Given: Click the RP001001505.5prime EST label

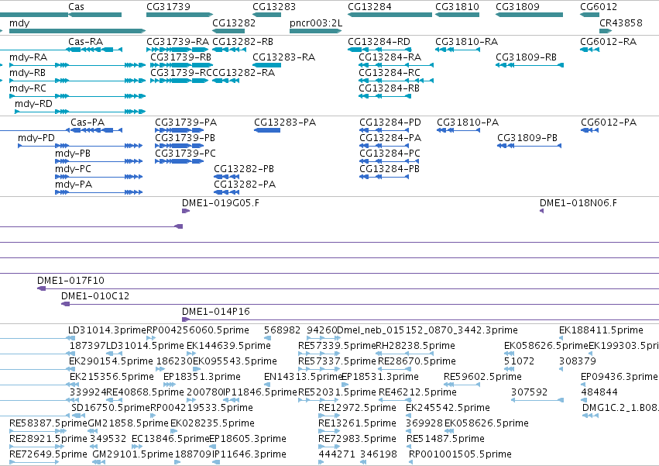Looking at the screenshot, I should coord(460,454).
